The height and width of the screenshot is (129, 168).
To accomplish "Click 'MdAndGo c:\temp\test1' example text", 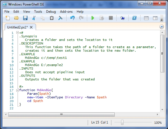I will tap(46, 58).
